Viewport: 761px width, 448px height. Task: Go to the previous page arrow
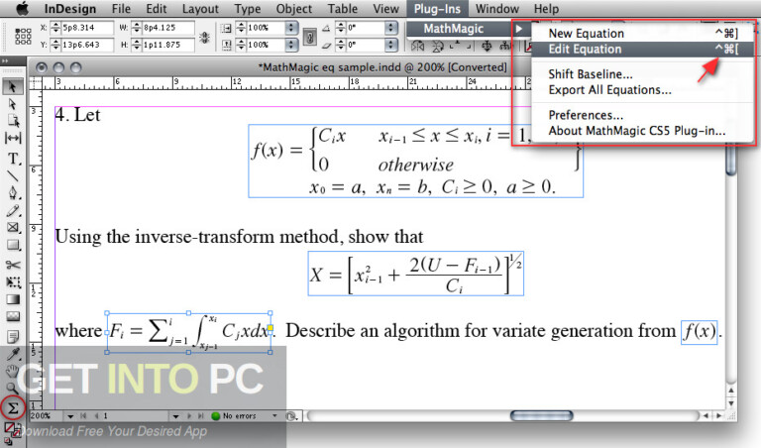(96, 416)
